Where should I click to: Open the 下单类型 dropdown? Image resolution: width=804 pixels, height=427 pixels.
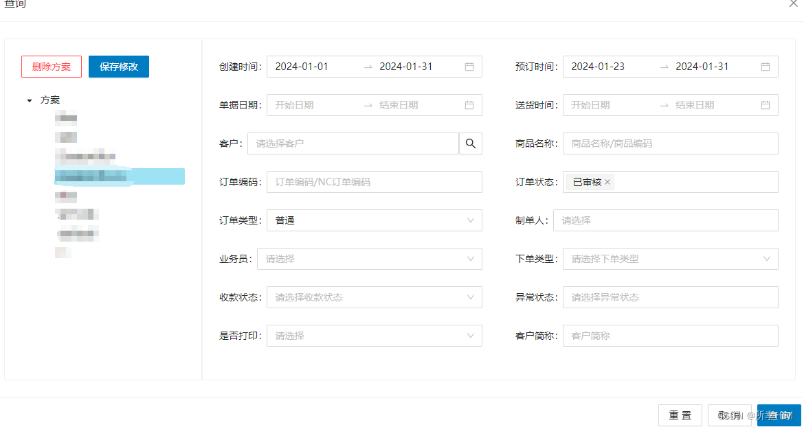tap(766, 259)
